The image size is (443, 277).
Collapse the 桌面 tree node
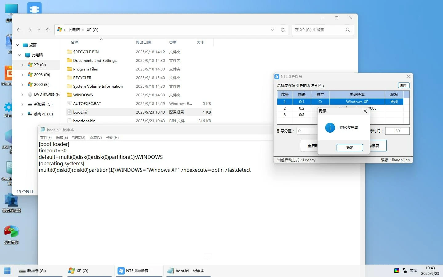pos(18,45)
